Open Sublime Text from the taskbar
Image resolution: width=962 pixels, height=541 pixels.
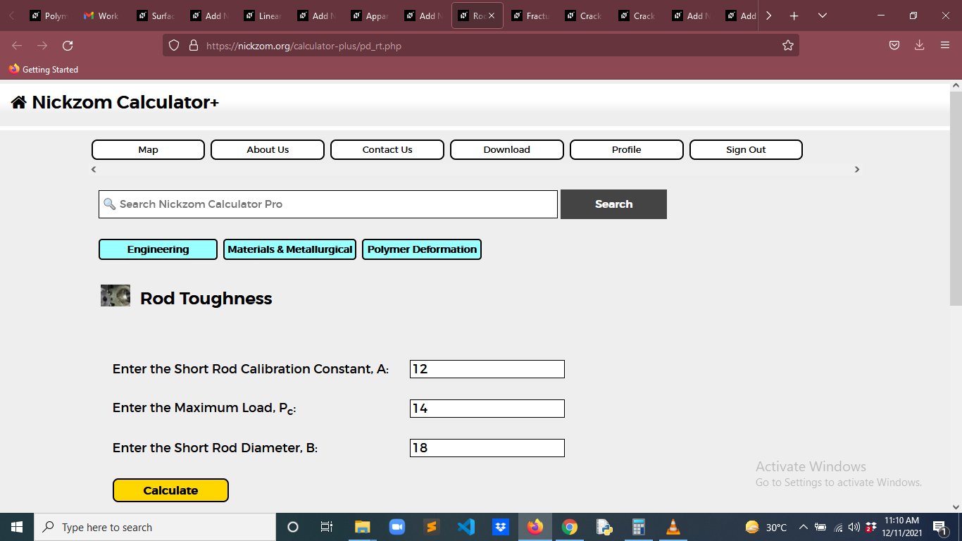coord(432,527)
